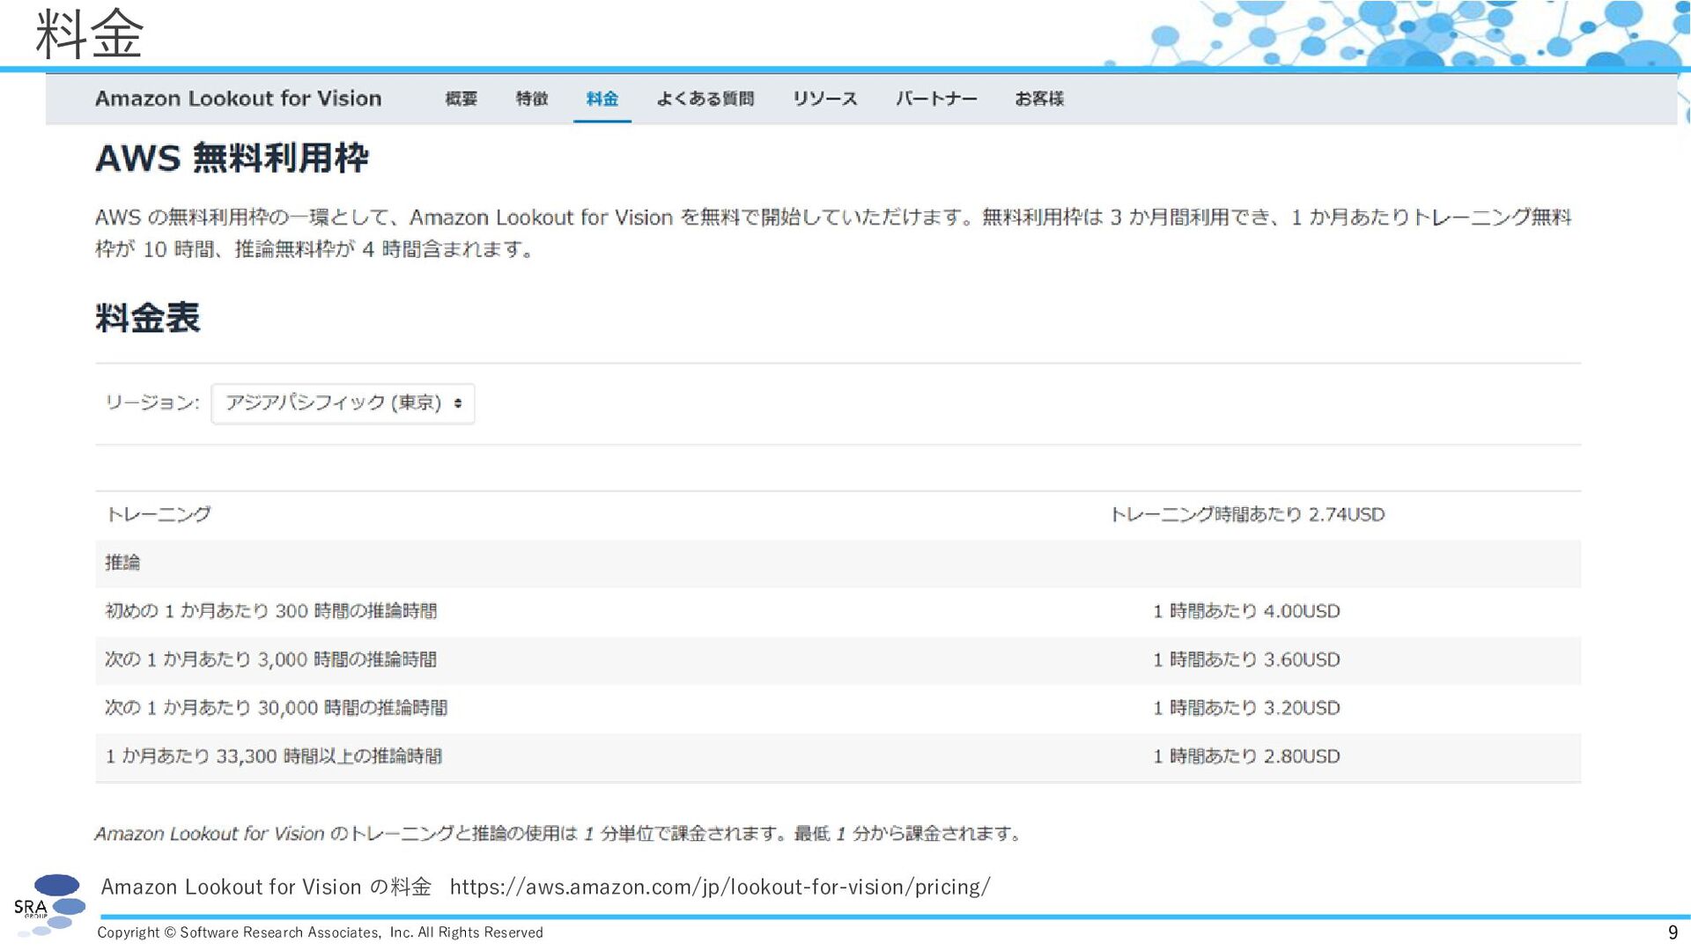Open the パートナー tab
This screenshot has width=1691, height=951.
pos(936,99)
